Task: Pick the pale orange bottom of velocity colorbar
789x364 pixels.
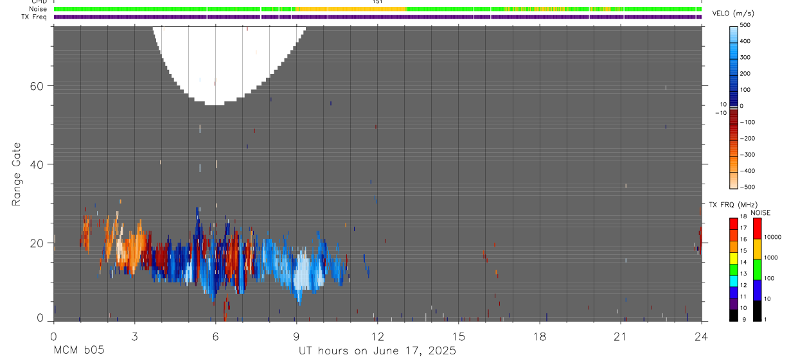Action: [x=734, y=180]
